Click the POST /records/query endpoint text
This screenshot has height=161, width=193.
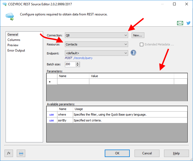pos(79,58)
